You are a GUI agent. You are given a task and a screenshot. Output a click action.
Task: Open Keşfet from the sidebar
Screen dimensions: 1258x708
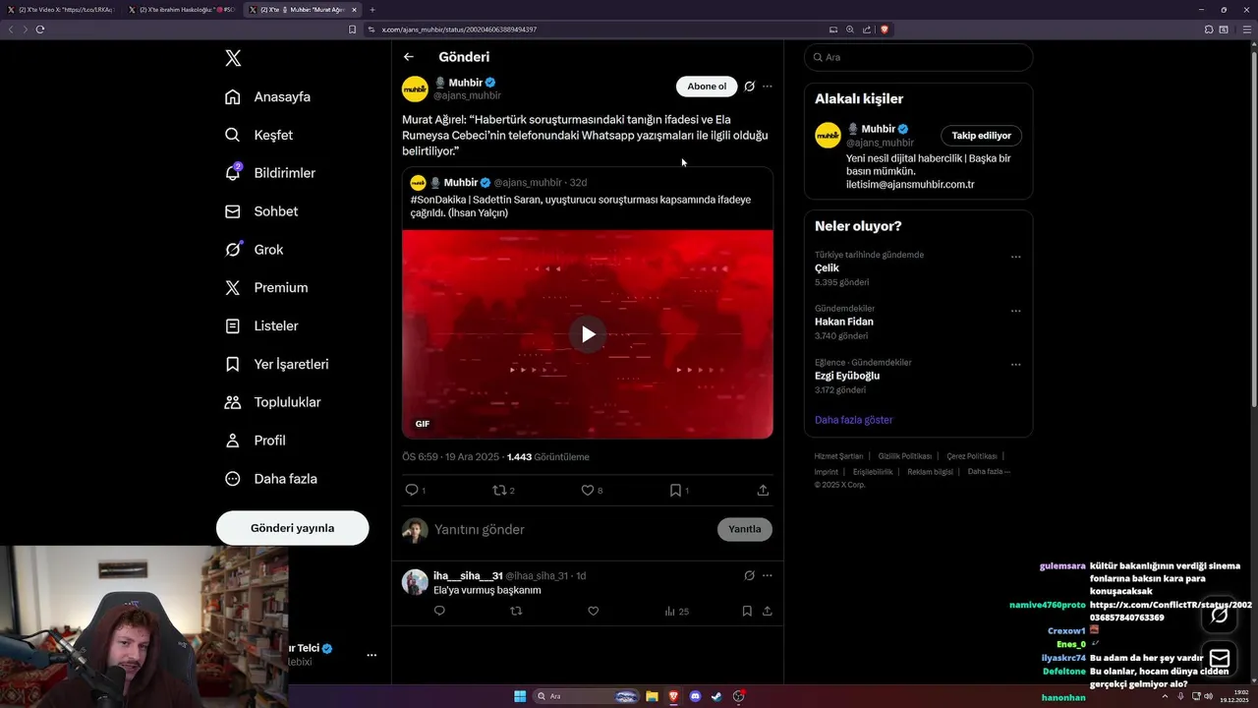point(258,135)
